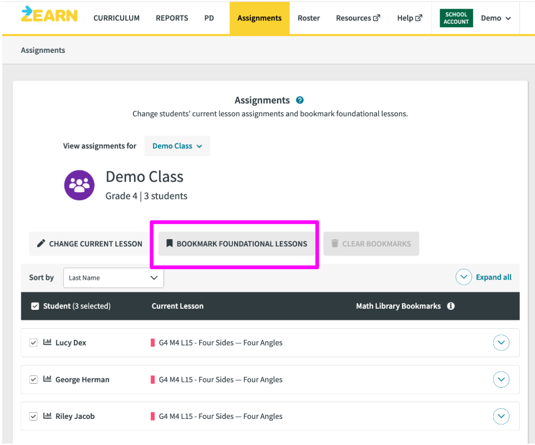
Task: Click the Expand all link text
Action: pos(494,277)
